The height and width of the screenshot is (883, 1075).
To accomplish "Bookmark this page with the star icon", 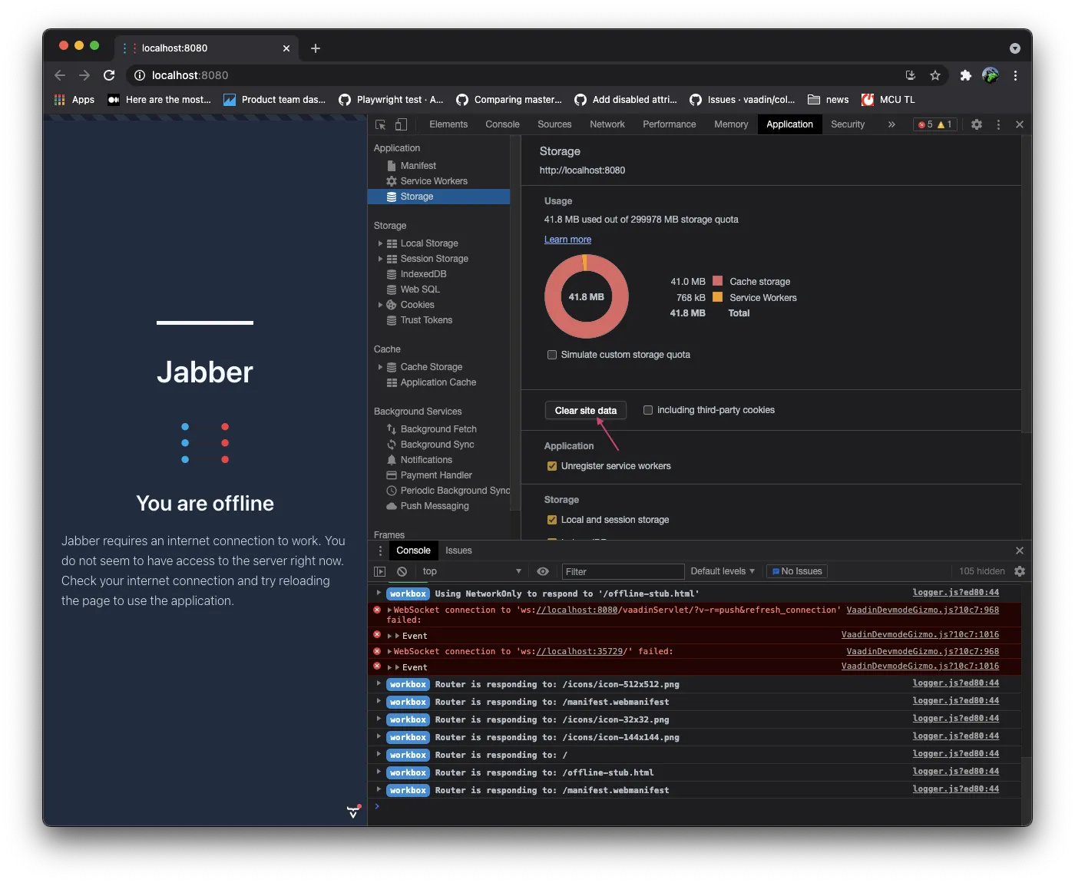I will (935, 75).
